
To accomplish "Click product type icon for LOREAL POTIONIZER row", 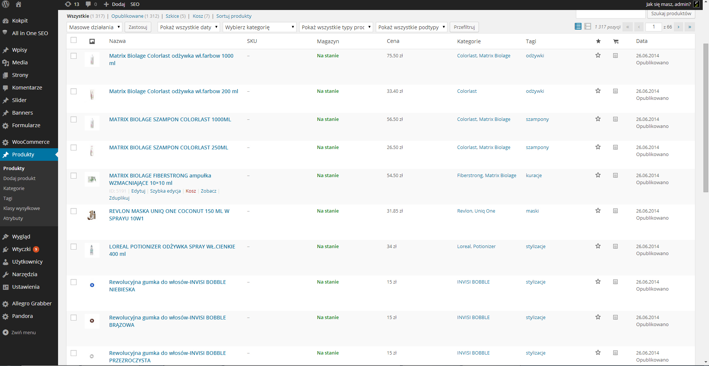I will [x=615, y=246].
